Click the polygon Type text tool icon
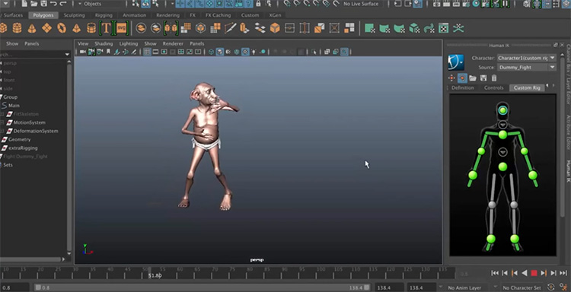The height and width of the screenshot is (292, 571). (x=106, y=28)
